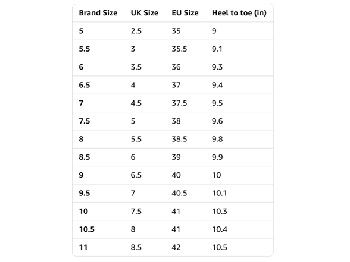Viewport: 350px width, 262px height.
Task: Select the brand size 5.5 row label
Action: pyautogui.click(x=85, y=49)
